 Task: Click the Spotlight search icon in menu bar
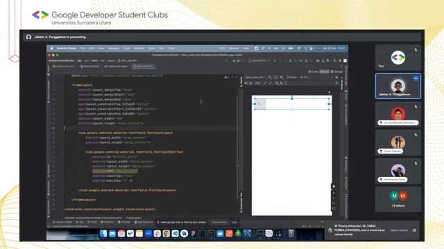tap(305, 48)
